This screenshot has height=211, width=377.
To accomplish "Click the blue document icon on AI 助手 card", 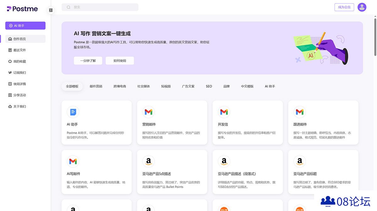I will [x=73, y=112].
